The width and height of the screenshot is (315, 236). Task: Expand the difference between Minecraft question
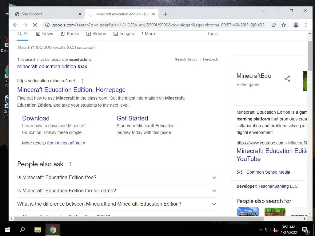tap(118, 204)
